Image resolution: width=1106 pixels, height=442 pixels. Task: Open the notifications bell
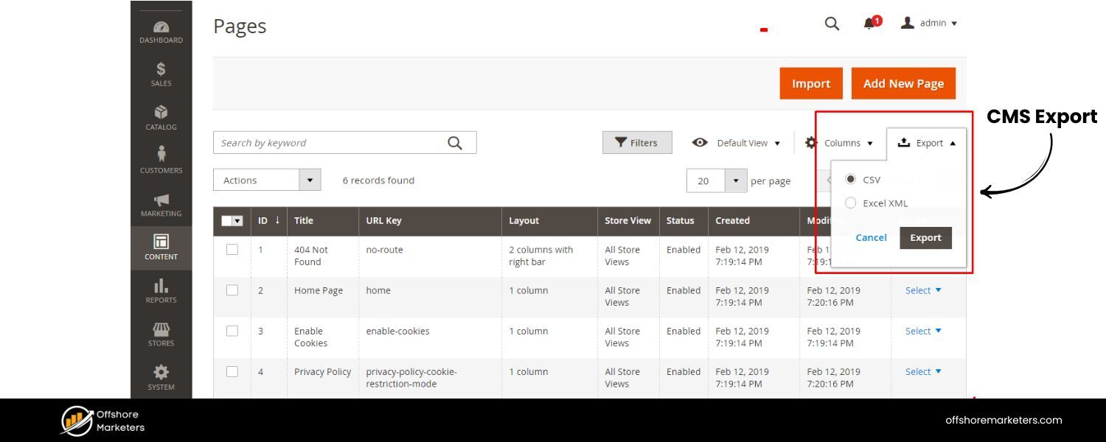pos(869,23)
